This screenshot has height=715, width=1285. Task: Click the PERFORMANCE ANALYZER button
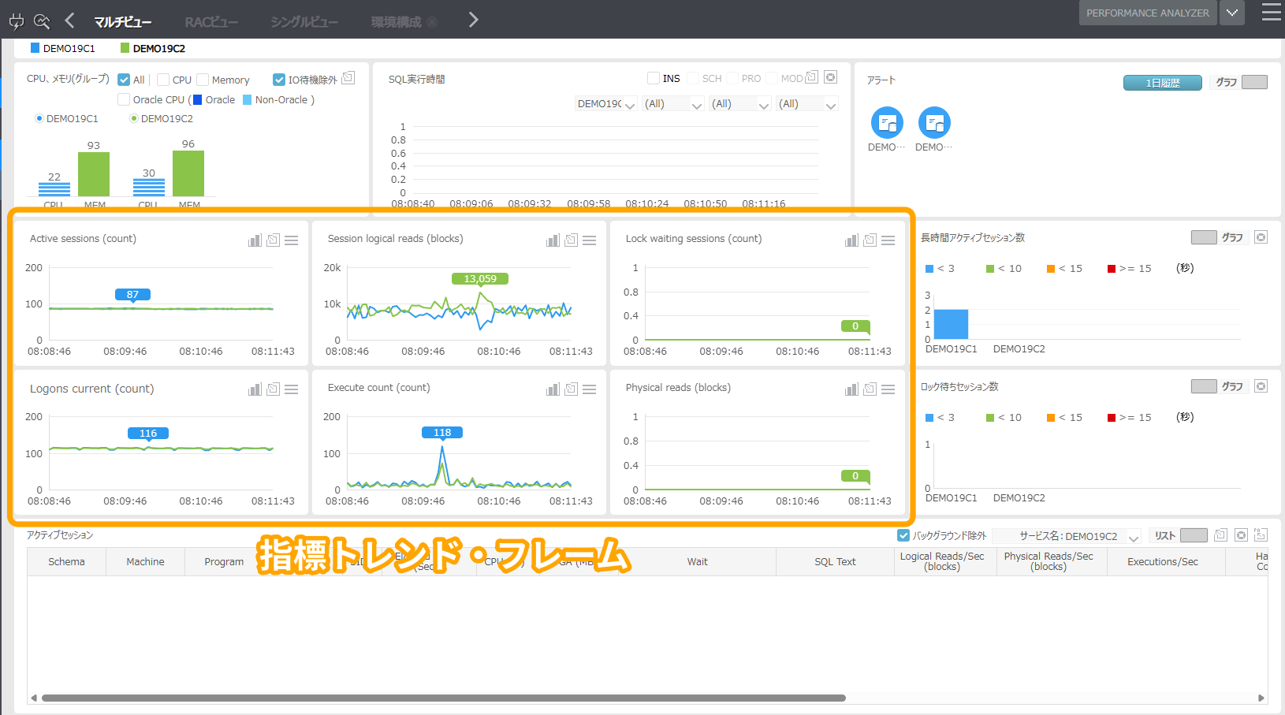coord(1147,13)
